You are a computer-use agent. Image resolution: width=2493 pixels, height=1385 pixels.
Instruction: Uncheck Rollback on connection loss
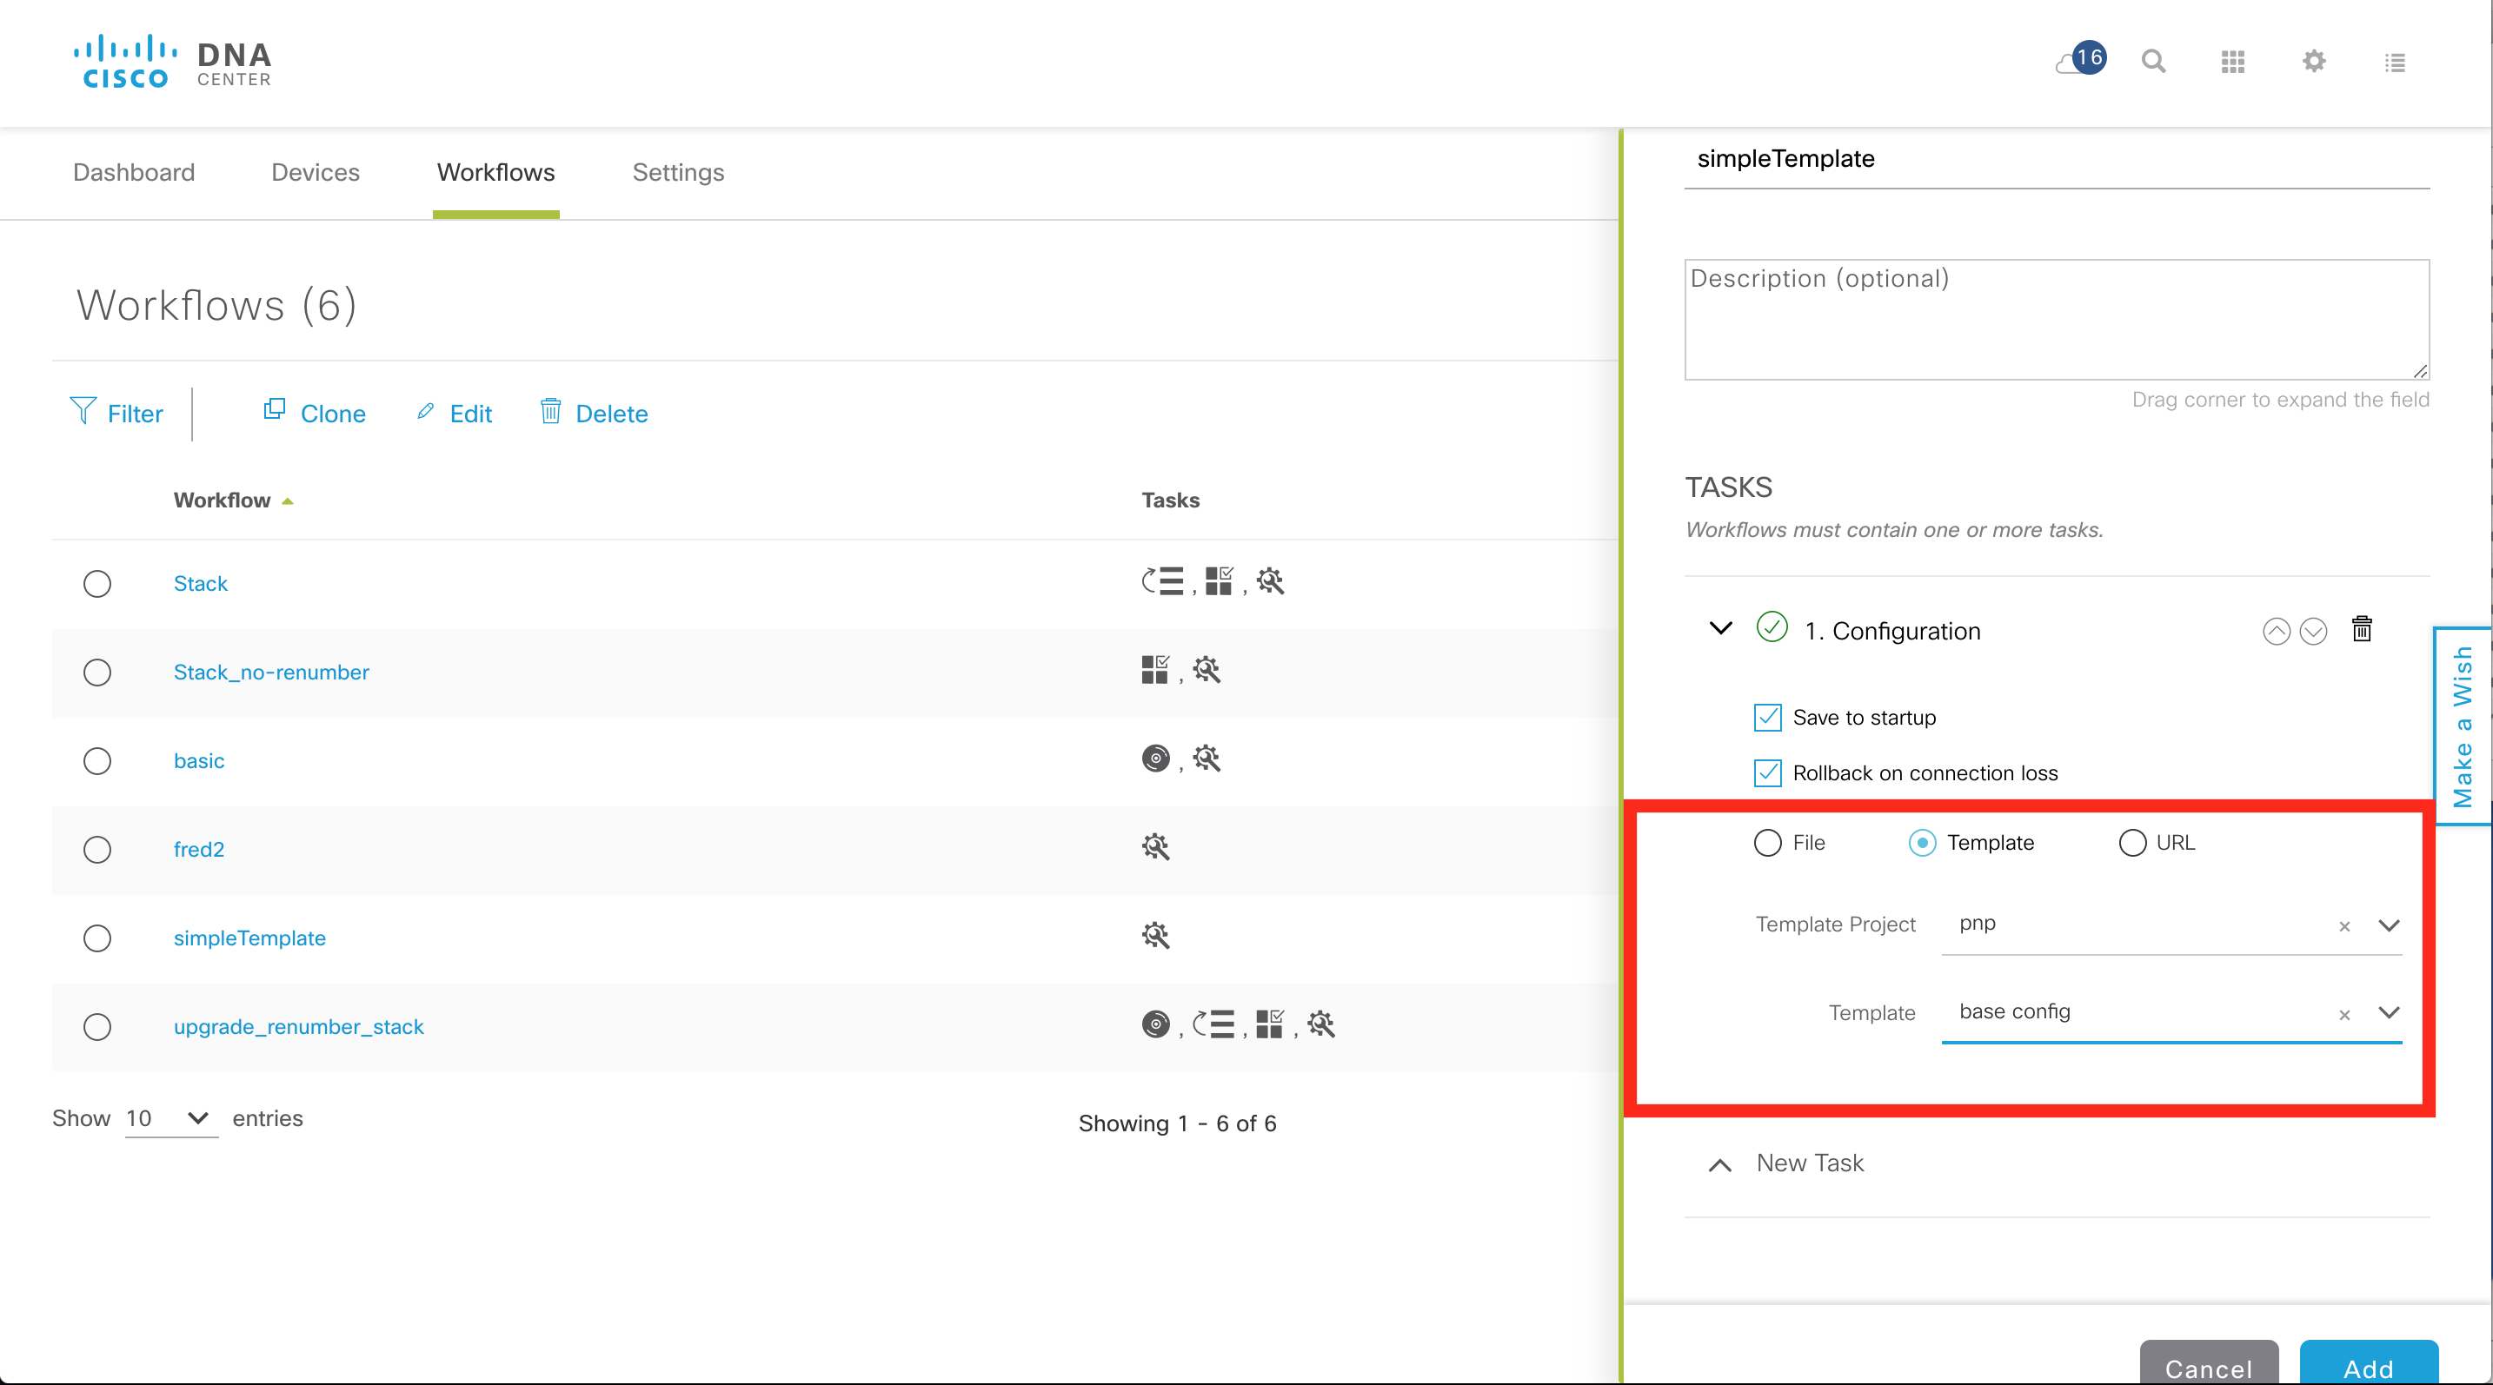(1767, 772)
